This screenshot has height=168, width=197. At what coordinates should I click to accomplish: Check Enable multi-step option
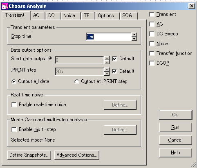pos(14,129)
